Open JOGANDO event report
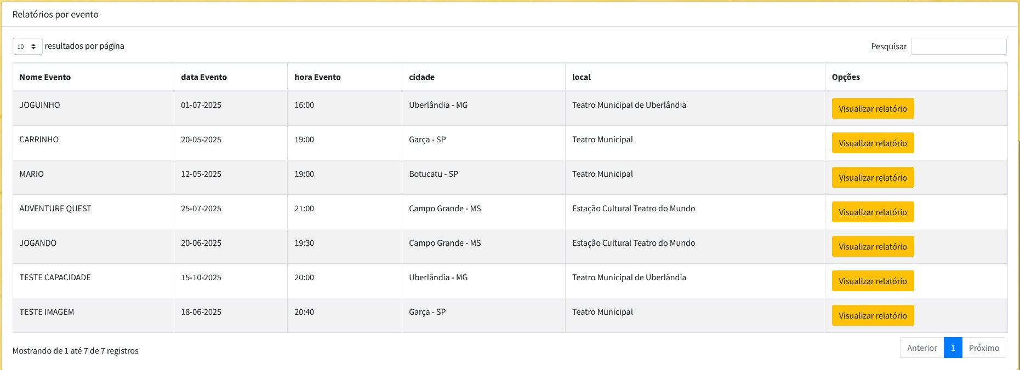Viewport: 1020px width, 370px height. click(873, 246)
